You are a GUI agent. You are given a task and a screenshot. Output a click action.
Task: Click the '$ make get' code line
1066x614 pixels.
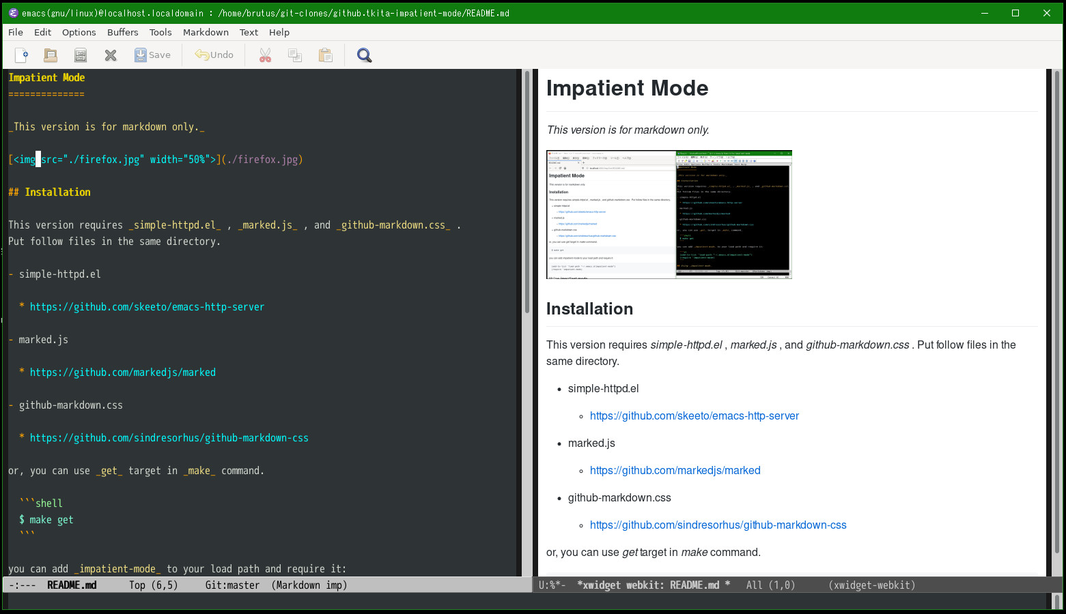point(46,520)
